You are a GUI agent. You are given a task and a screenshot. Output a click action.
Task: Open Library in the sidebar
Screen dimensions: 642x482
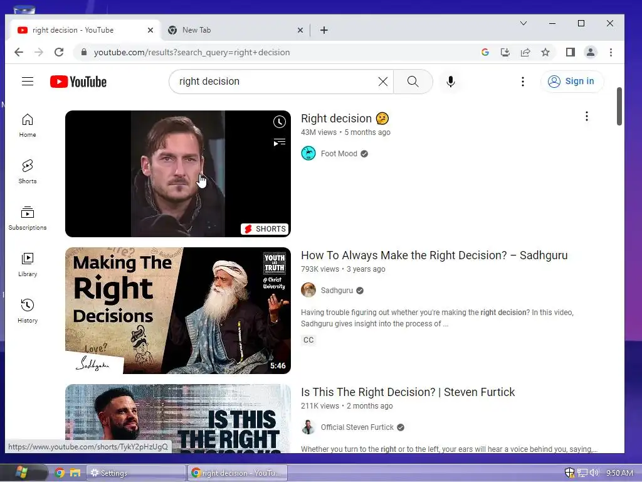[28, 265]
